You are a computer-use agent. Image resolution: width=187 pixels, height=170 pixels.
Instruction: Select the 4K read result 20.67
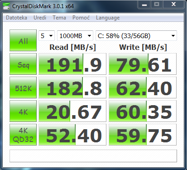point(72,111)
